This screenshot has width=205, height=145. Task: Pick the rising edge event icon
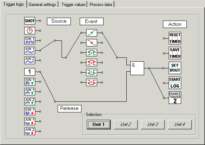pyautogui.click(x=92, y=33)
